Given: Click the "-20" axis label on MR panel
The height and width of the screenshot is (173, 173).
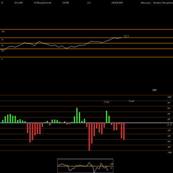Looking at the screenshot, I should pyautogui.click(x=169, y=130).
